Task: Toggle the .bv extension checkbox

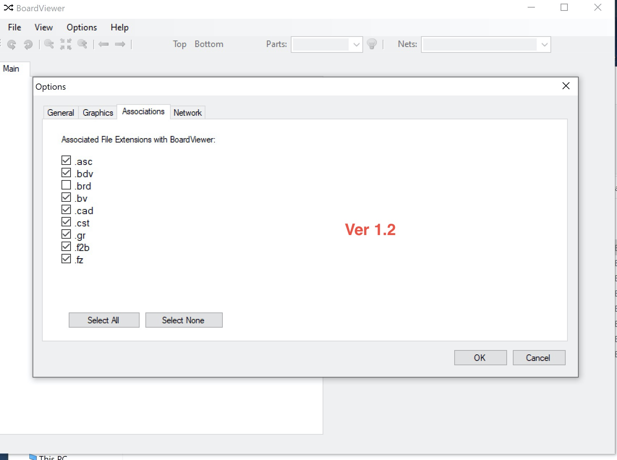Action: [x=66, y=197]
